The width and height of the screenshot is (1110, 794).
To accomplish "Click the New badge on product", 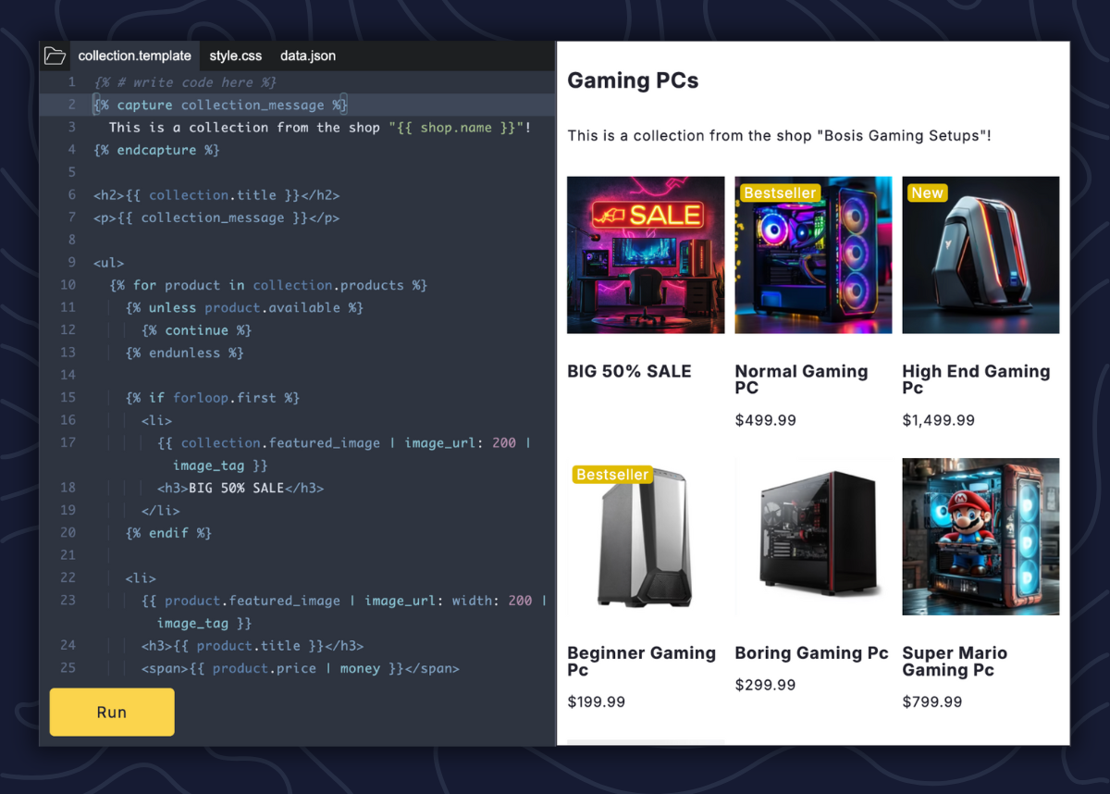I will [927, 192].
